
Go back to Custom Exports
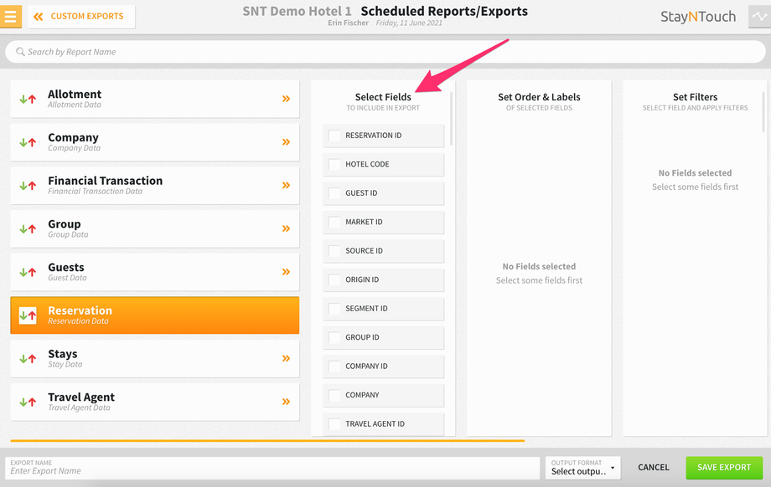tap(81, 17)
